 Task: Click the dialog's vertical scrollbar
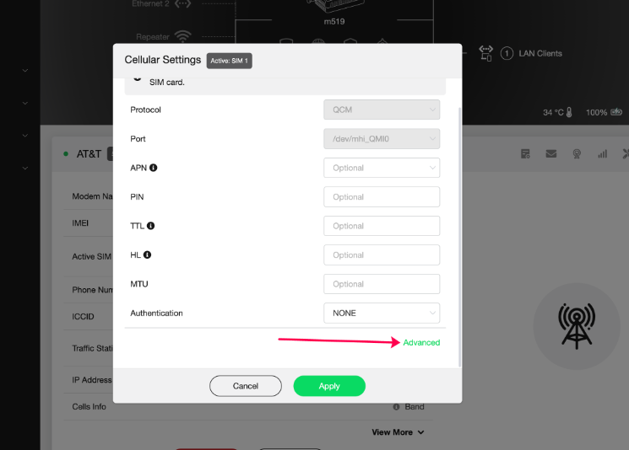459,236
